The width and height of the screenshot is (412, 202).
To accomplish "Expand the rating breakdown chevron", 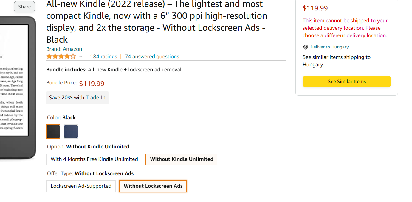I will pos(80,57).
